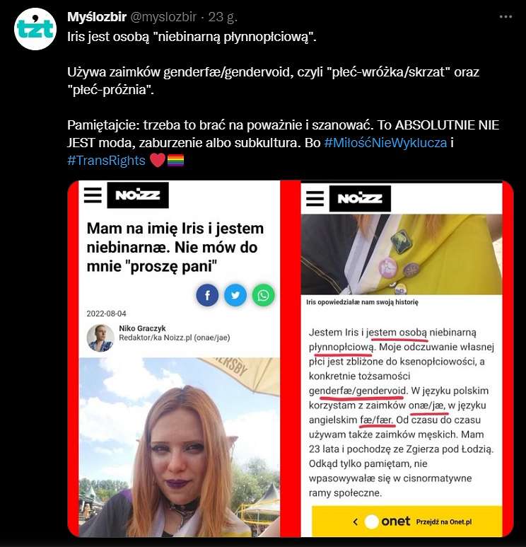
Task: Click the left Noizz logo
Action: 138,195
